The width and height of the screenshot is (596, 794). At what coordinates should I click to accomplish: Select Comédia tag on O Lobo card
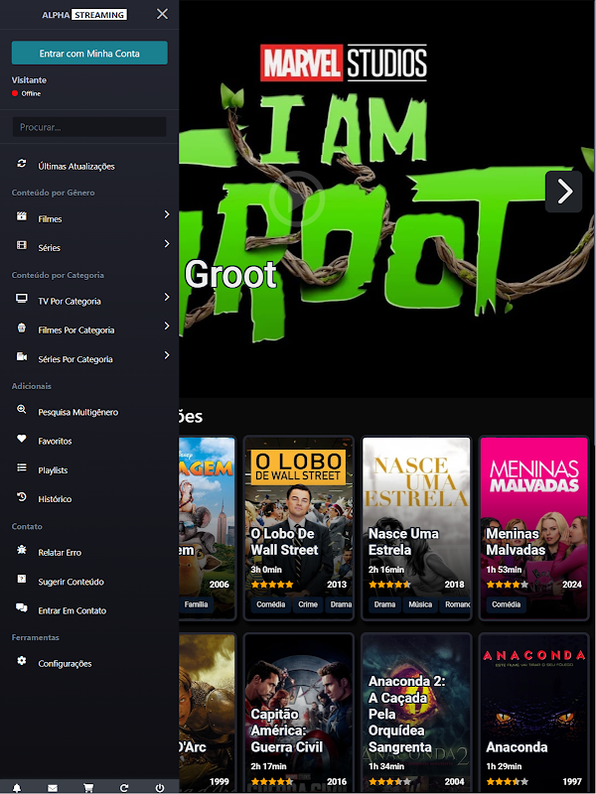coord(270,604)
